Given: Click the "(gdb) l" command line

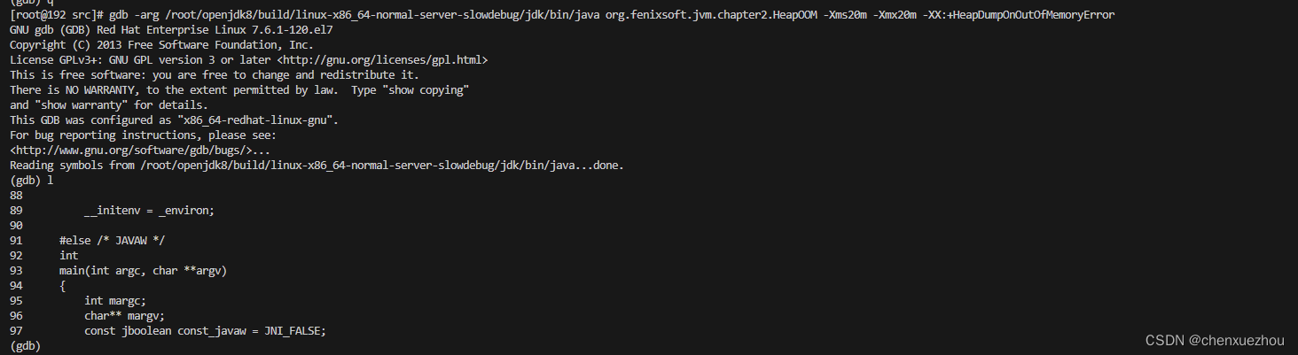Looking at the screenshot, I should (x=32, y=181).
